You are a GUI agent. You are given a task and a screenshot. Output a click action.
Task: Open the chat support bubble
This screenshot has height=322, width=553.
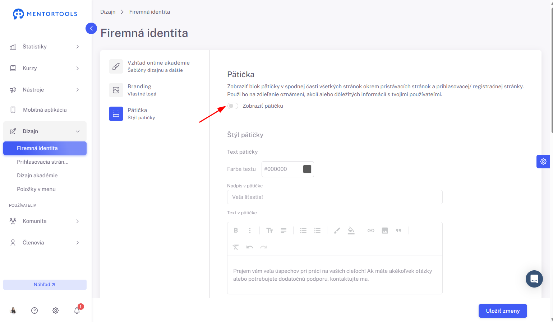[534, 279]
